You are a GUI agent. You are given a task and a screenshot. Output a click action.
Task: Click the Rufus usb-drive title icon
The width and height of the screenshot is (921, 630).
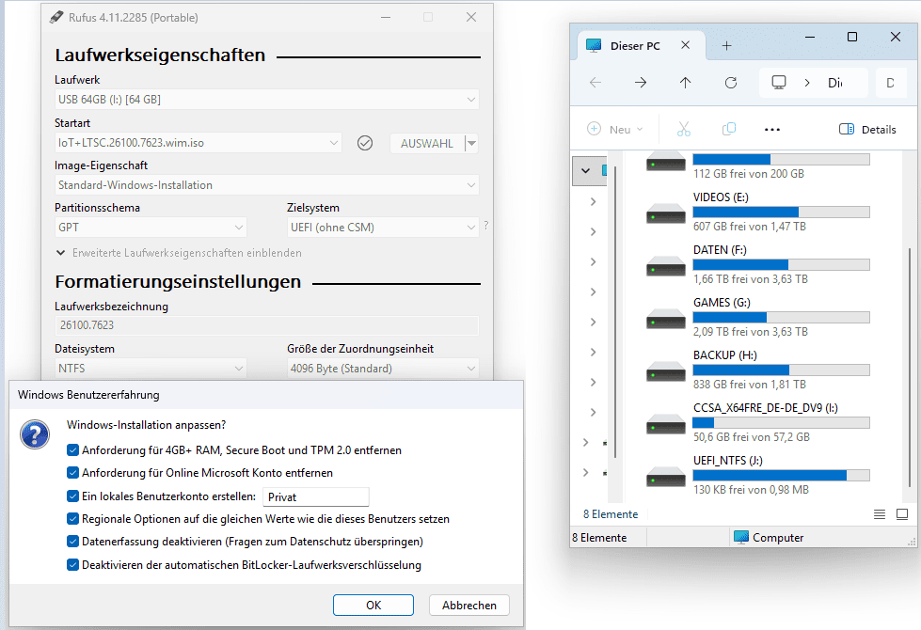coord(56,17)
